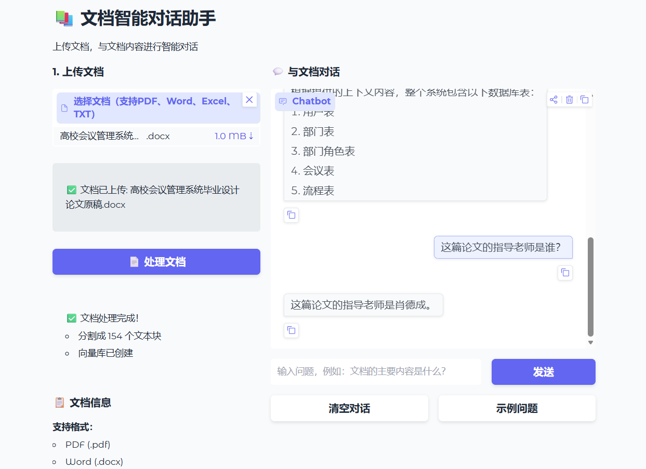The width and height of the screenshot is (646, 469).
Task: Send the message with 发送
Action: click(x=543, y=372)
